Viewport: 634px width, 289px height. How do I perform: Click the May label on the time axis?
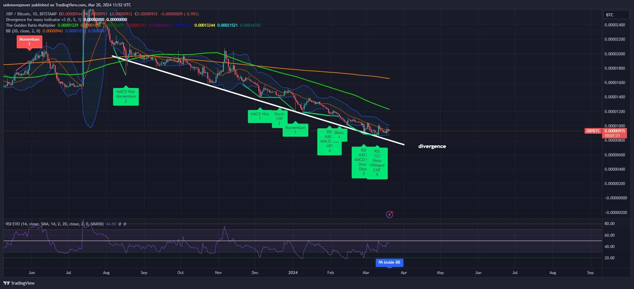(440, 273)
